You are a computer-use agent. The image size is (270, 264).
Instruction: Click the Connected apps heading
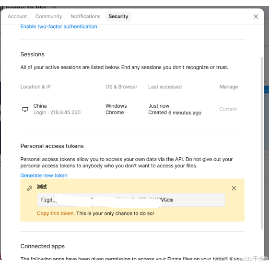[43, 246]
